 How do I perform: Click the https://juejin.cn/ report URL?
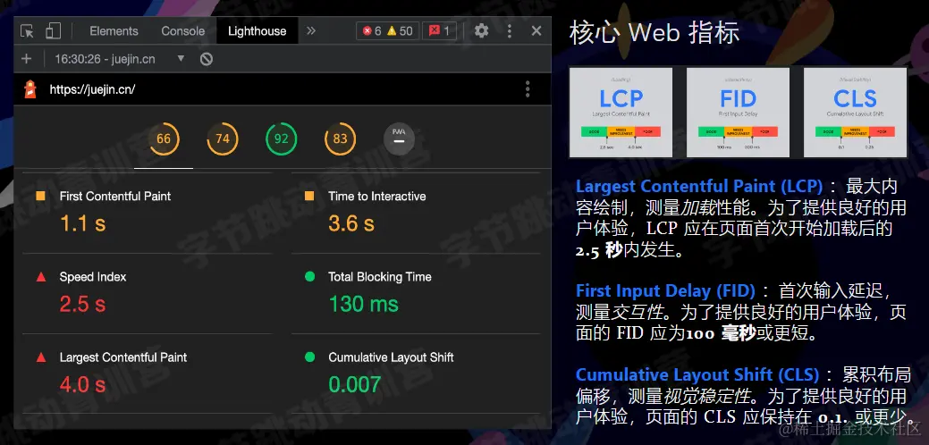[92, 89]
